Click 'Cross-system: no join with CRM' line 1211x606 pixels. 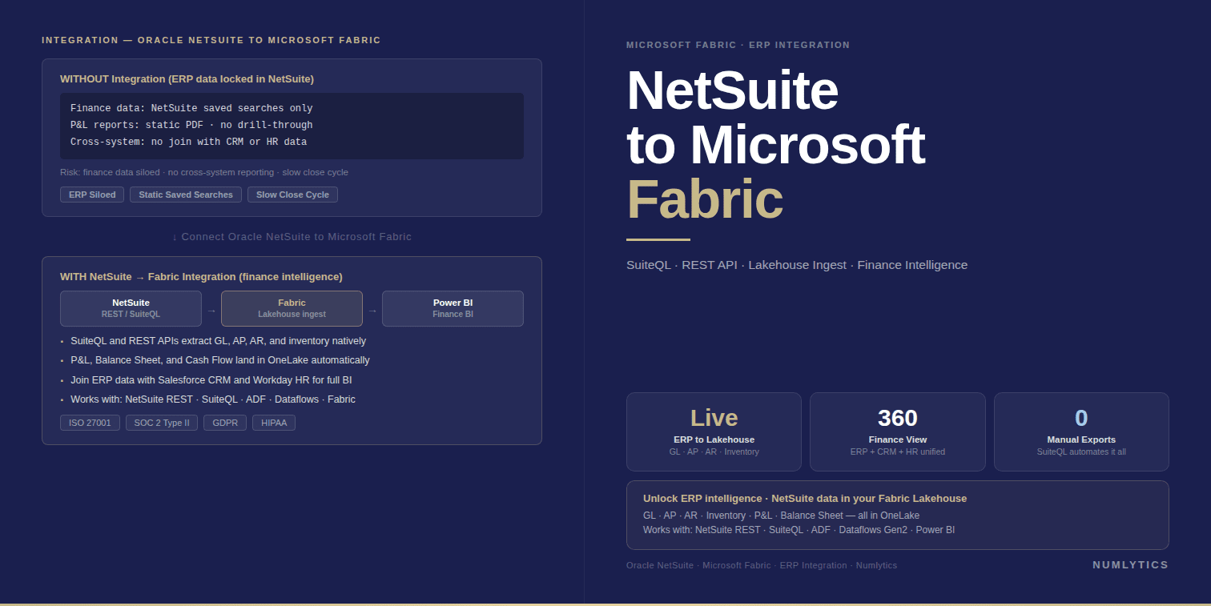pos(188,142)
